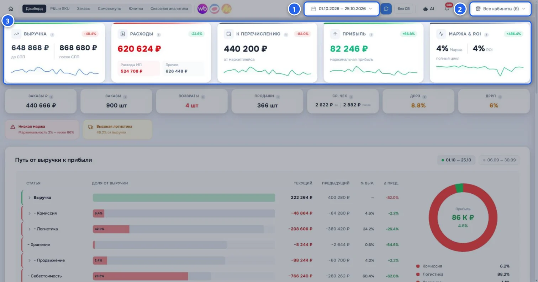Open Сквозная аналитика tab
This screenshot has height=282, width=538.
point(169,9)
